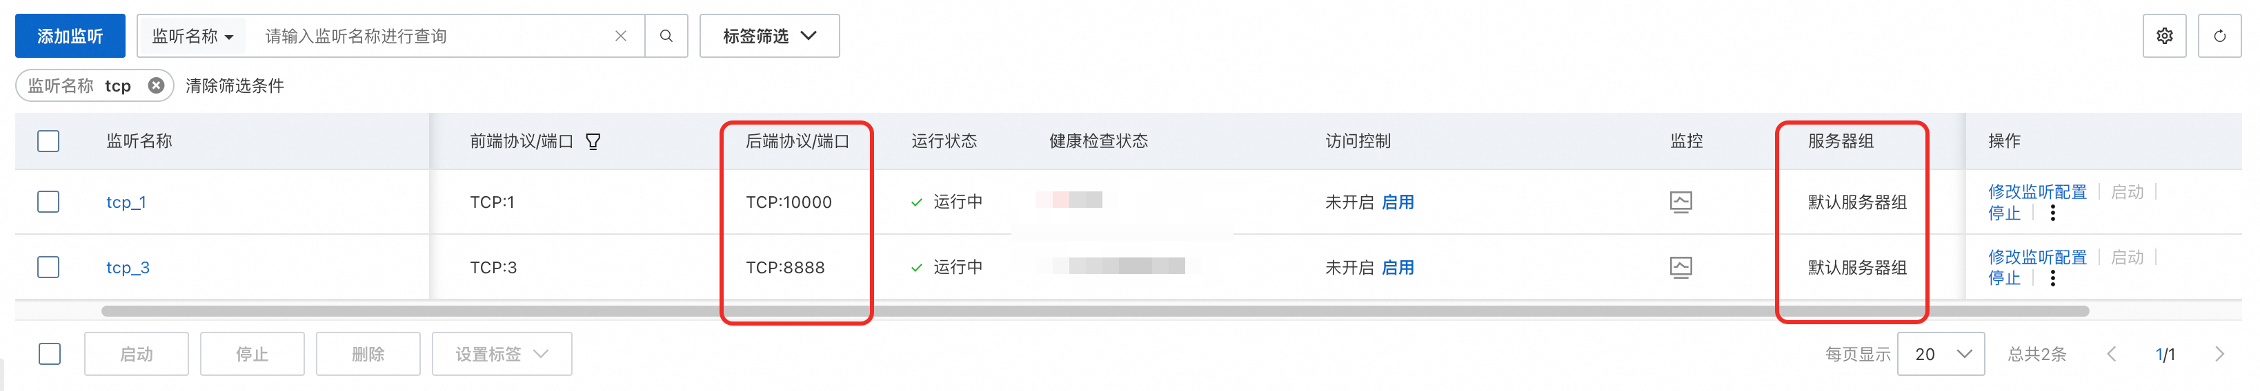The width and height of the screenshot is (2260, 391).
Task: Select the tcp_1 row checkbox
Action: (x=48, y=202)
